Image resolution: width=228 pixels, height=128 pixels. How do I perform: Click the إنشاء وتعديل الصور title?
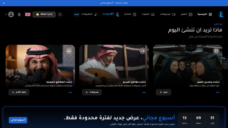[x=208, y=82]
